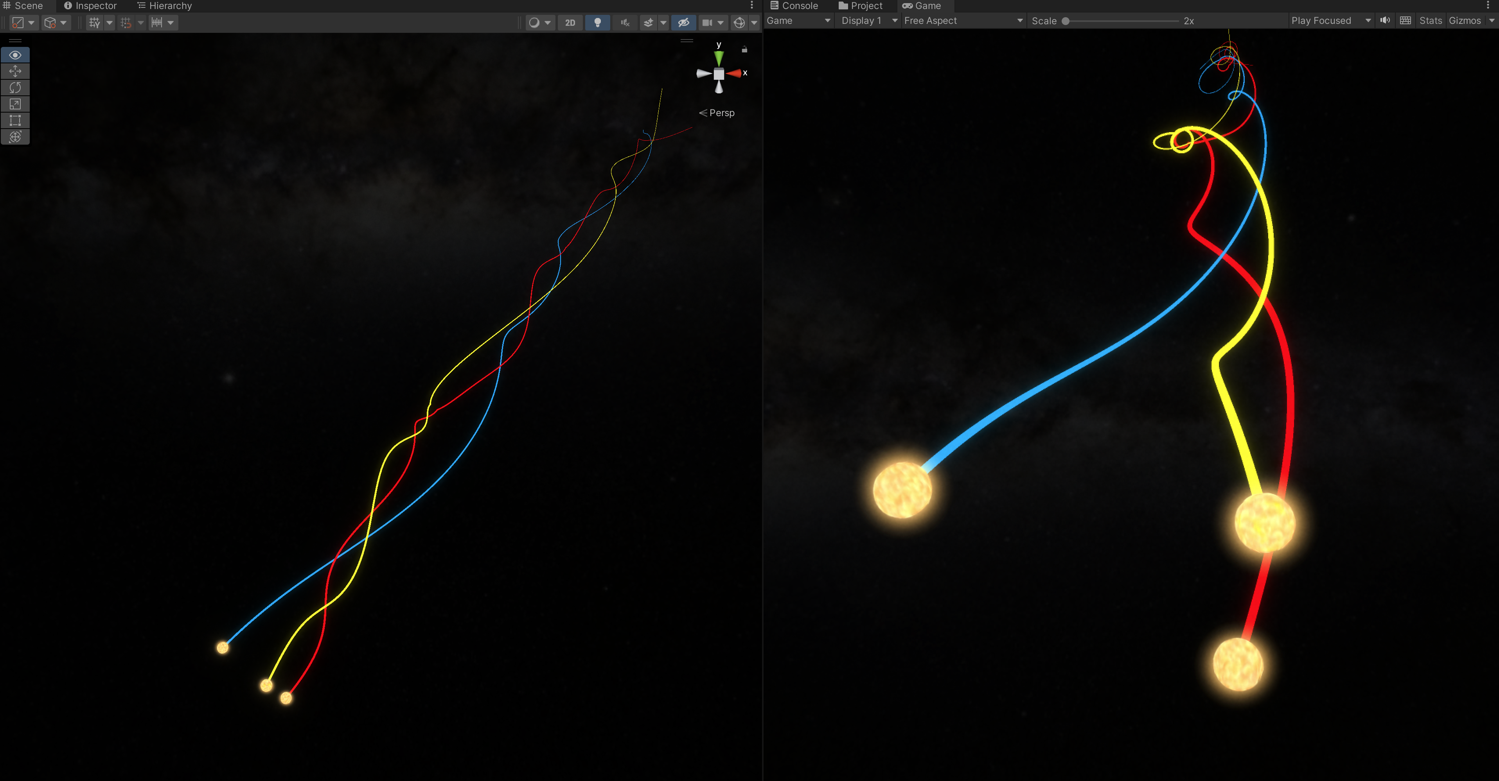
Task: Toggle grid snapping in Scene toolbar
Action: pyautogui.click(x=126, y=23)
